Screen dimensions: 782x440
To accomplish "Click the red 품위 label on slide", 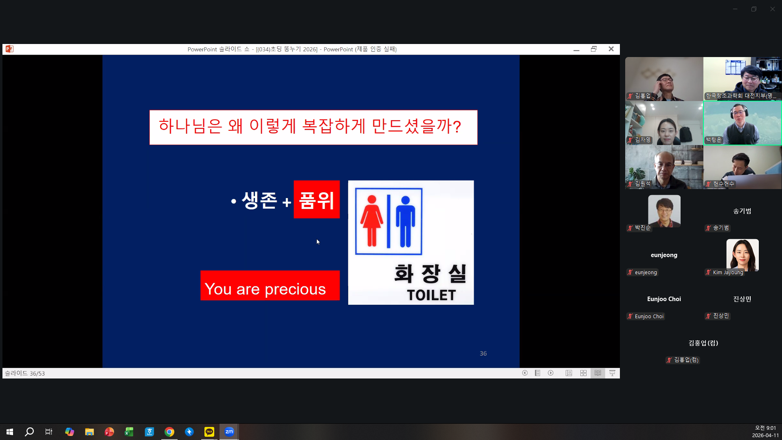I will pos(316,199).
